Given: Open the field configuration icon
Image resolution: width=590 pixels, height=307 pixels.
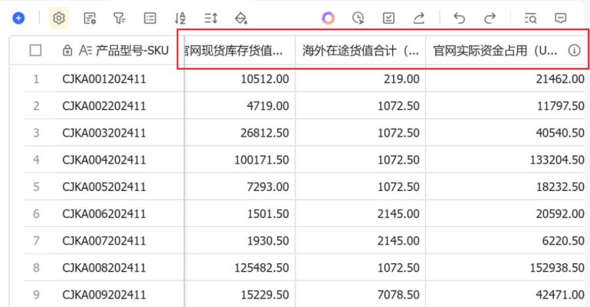Looking at the screenshot, I should tap(90, 18).
